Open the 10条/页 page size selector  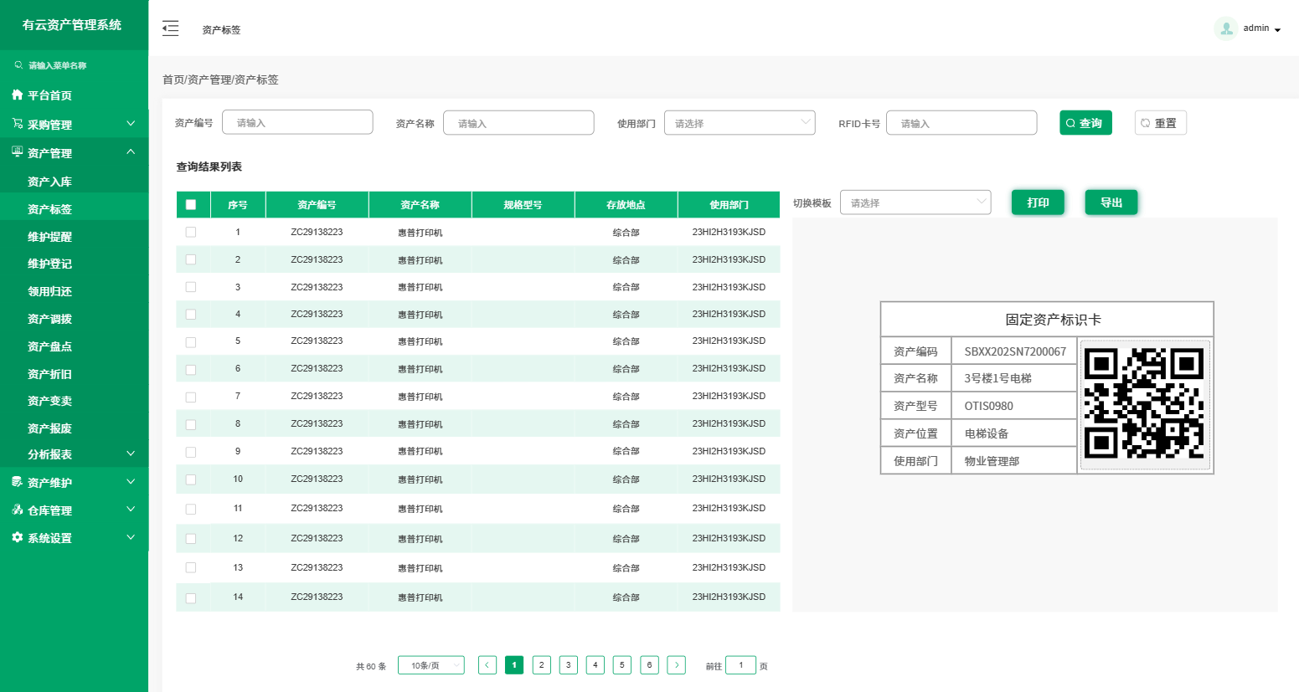[x=430, y=665]
